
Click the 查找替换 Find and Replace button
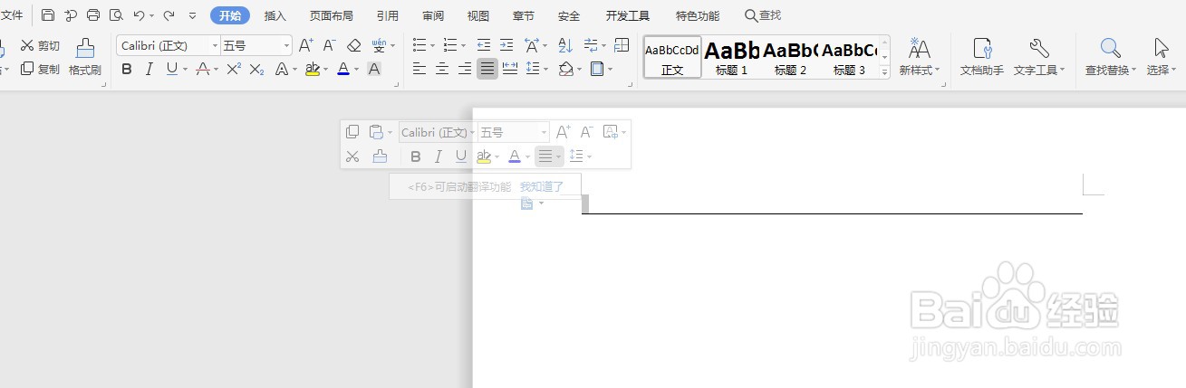[1111, 57]
